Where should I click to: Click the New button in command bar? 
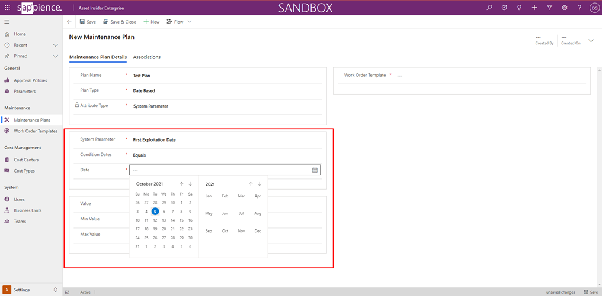pyautogui.click(x=152, y=22)
